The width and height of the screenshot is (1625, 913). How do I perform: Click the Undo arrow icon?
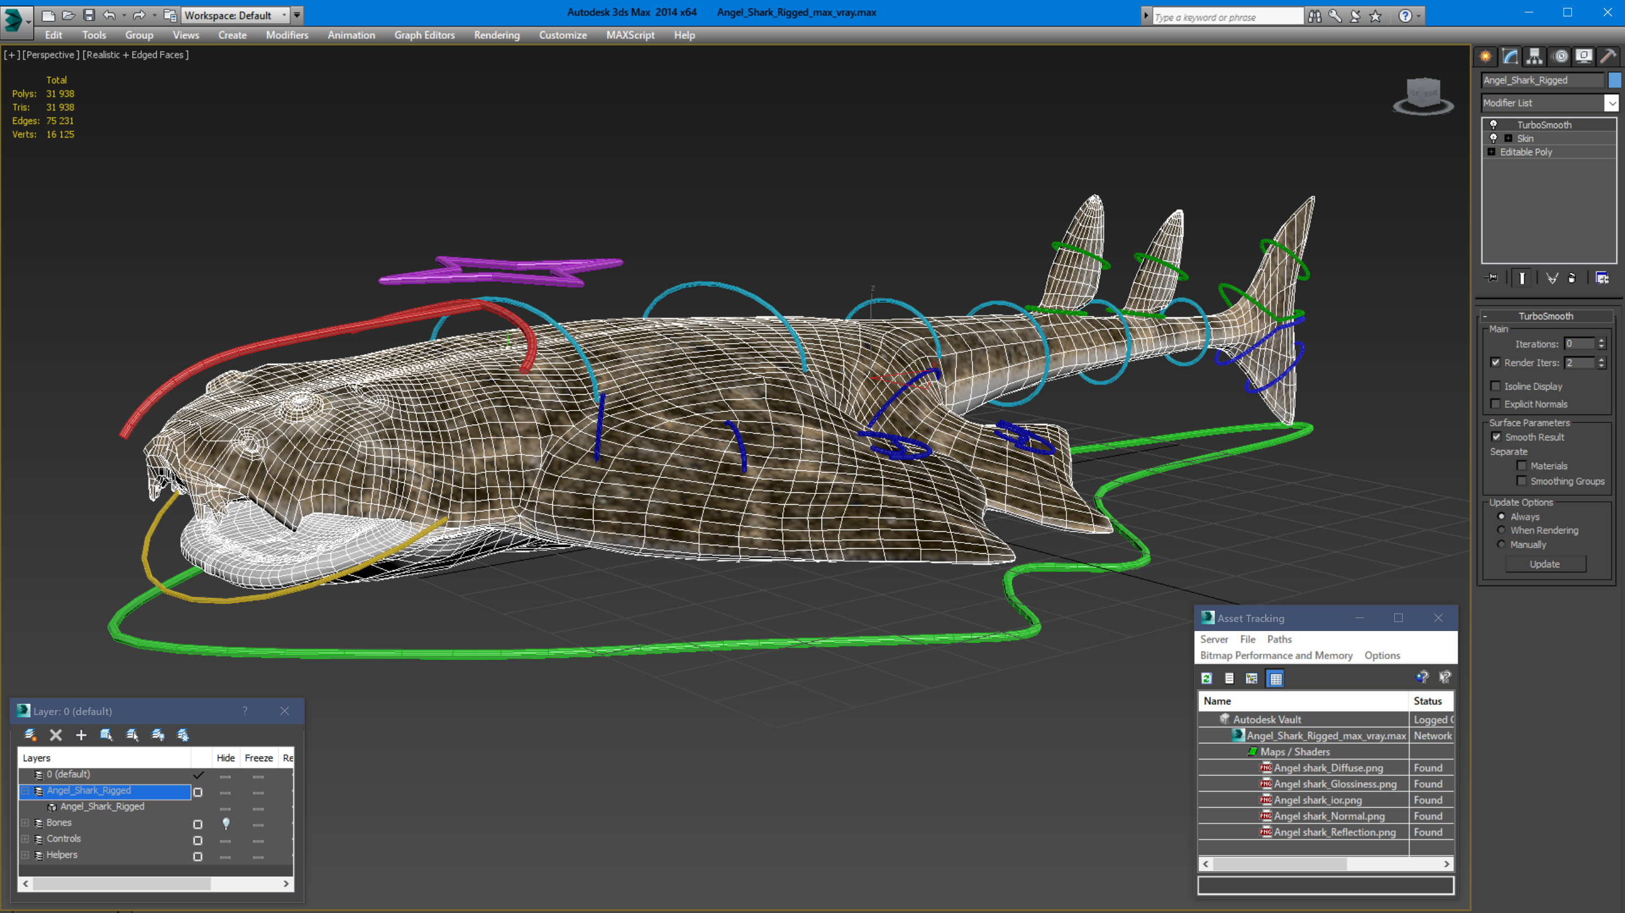pyautogui.click(x=109, y=15)
